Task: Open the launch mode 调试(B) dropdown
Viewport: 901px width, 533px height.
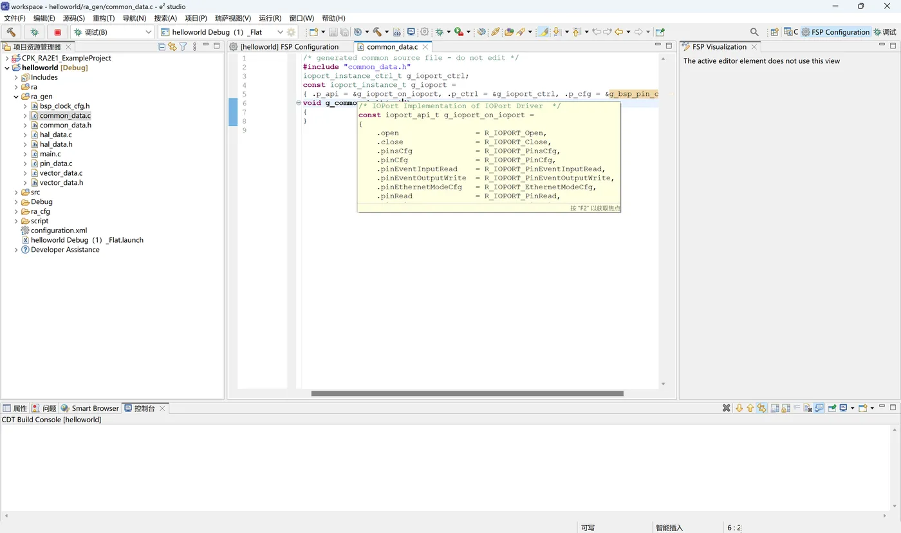Action: (x=113, y=32)
